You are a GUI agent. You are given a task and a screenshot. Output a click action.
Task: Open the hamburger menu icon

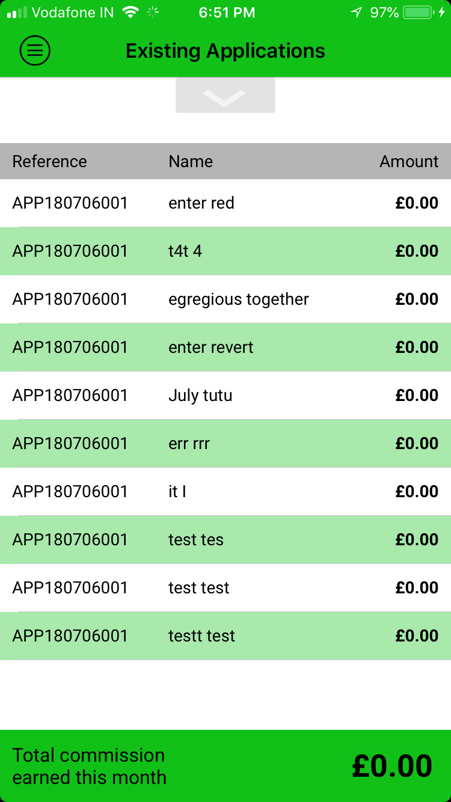pos(35,51)
